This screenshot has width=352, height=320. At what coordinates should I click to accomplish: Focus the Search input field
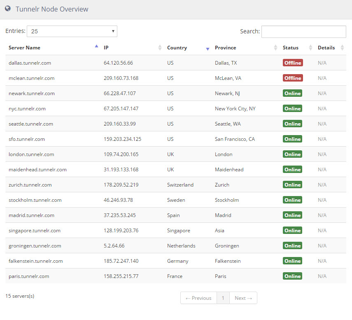[x=303, y=32]
